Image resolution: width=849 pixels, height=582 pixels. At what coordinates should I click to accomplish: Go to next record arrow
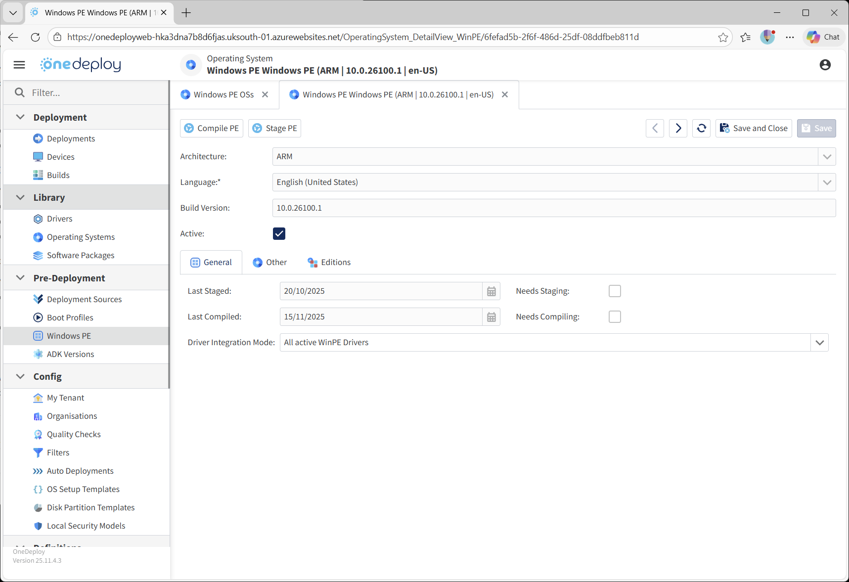pyautogui.click(x=678, y=129)
